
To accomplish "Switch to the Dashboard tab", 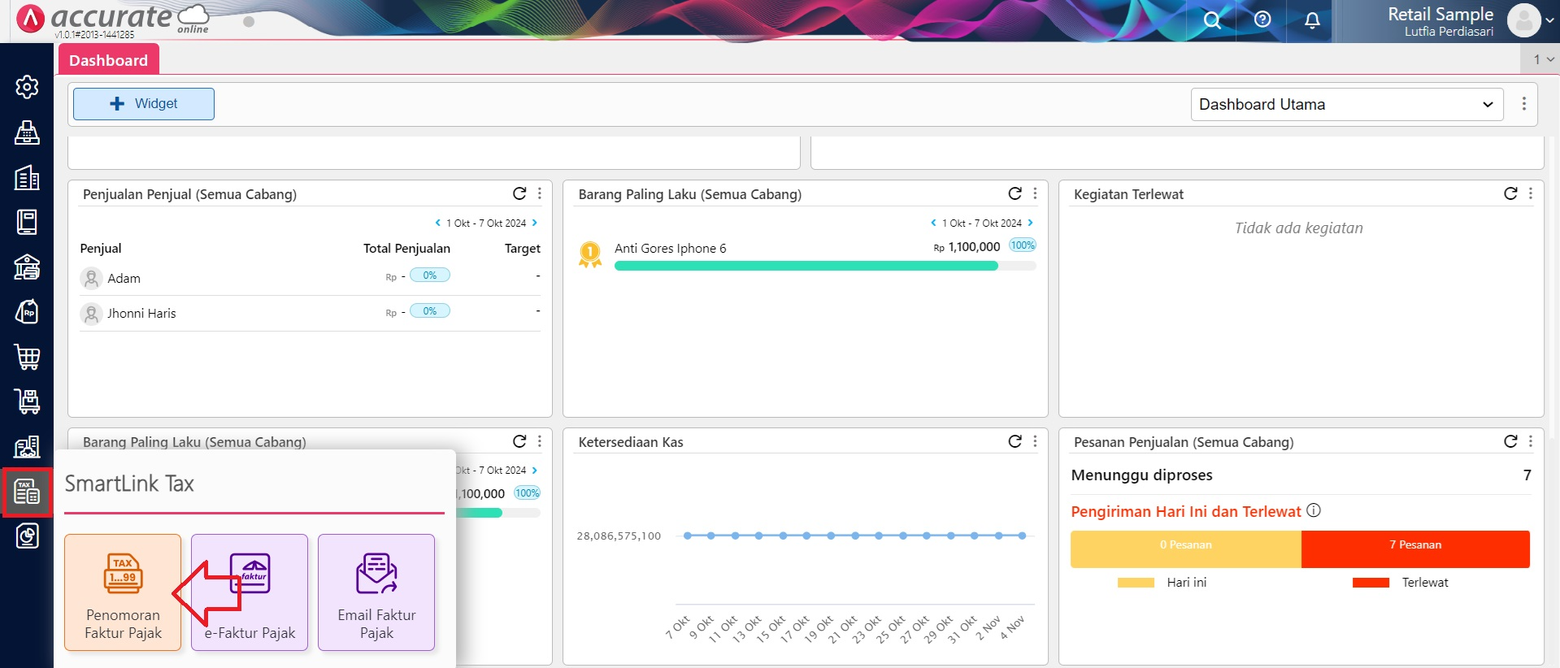I will point(108,60).
